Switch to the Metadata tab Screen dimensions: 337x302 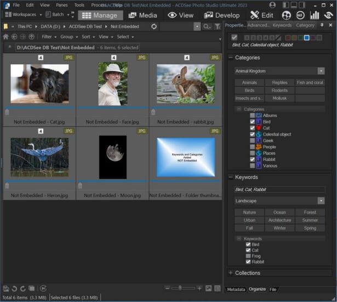(236, 289)
